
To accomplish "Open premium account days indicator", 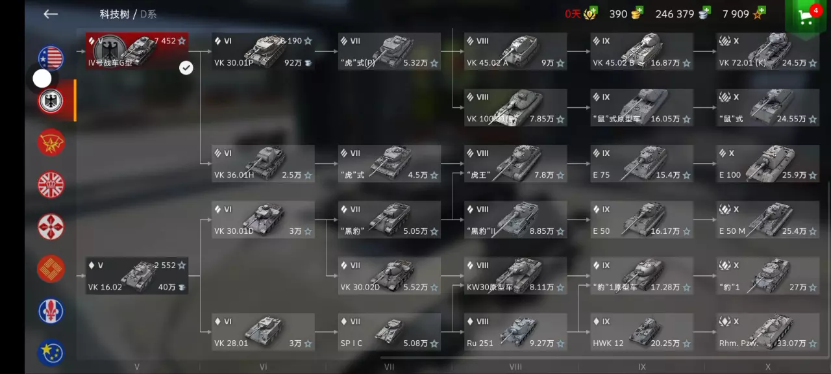I will click(581, 14).
